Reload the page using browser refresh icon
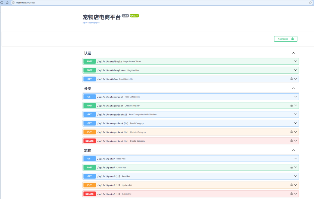314x199 pixels. [x=2, y=2]
